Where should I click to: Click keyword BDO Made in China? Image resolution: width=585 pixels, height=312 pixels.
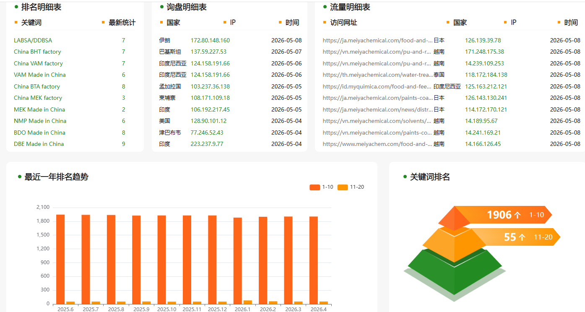point(39,133)
